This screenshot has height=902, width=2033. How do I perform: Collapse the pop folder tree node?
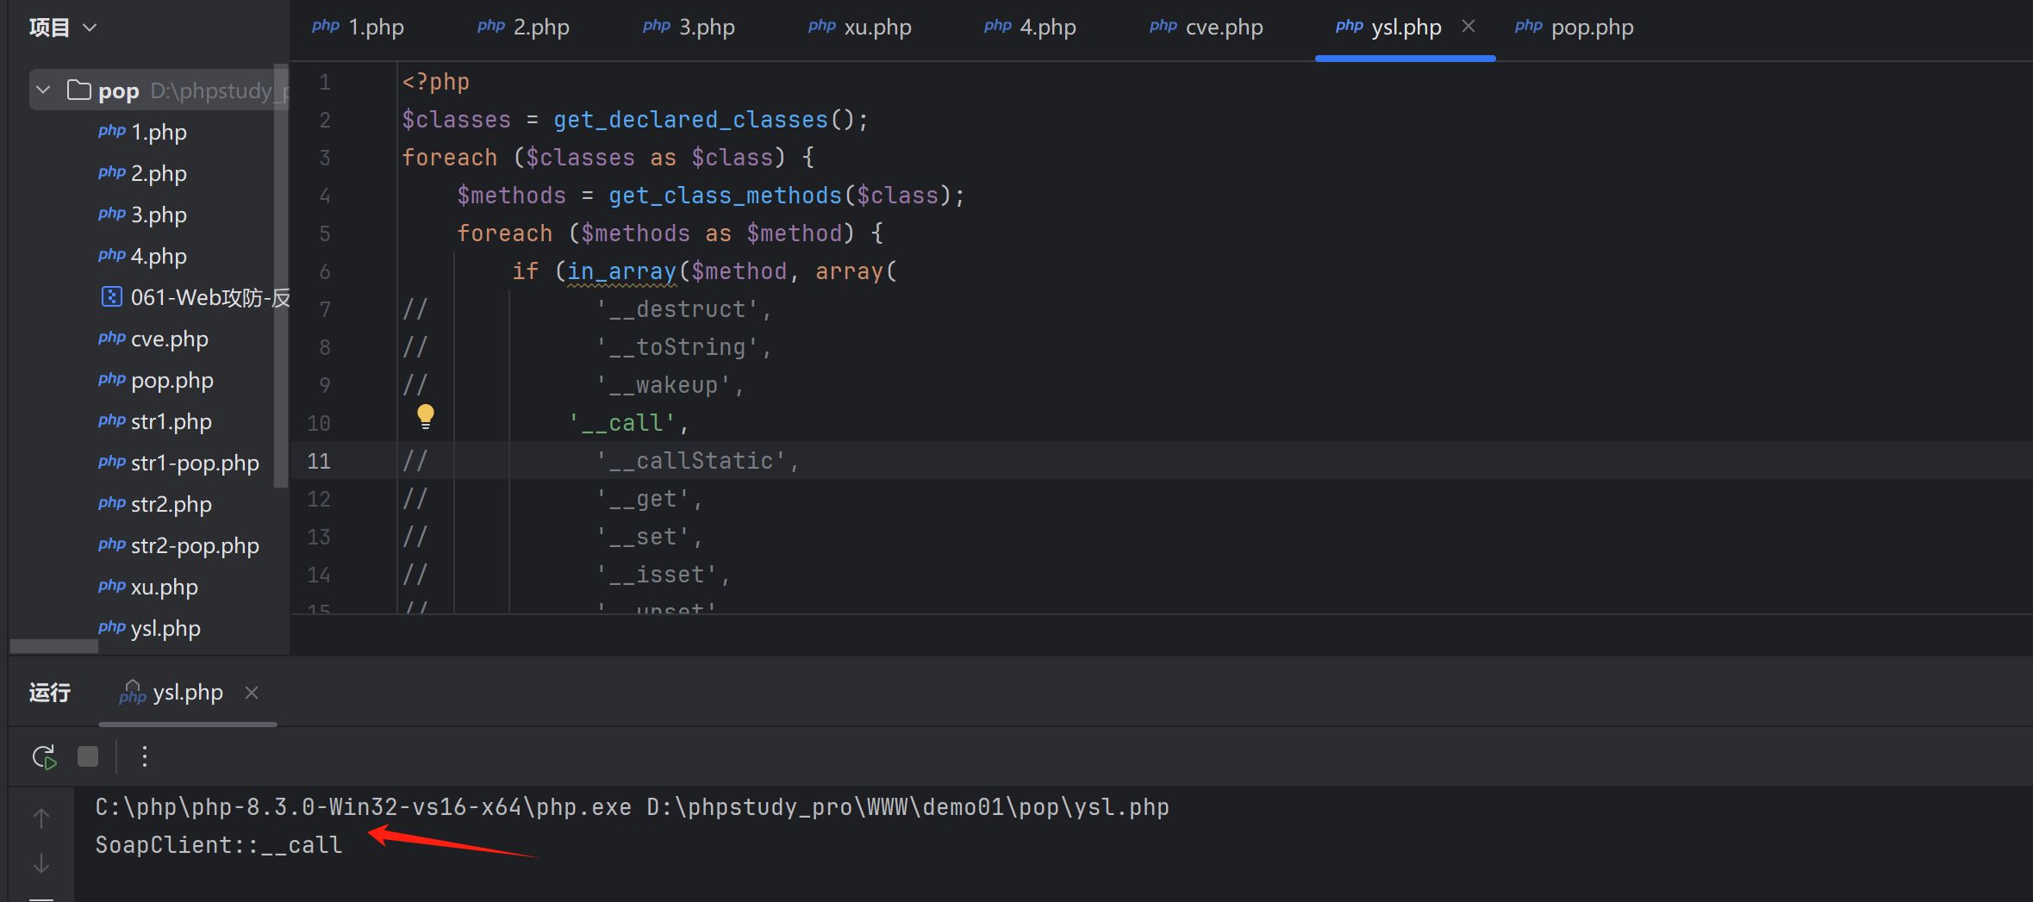tap(44, 90)
